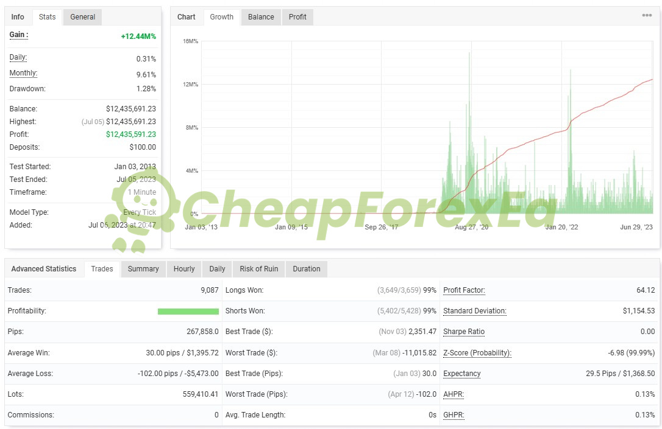Click the Balance value $12,435,691.23
The height and width of the screenshot is (429, 662).
click(131, 109)
